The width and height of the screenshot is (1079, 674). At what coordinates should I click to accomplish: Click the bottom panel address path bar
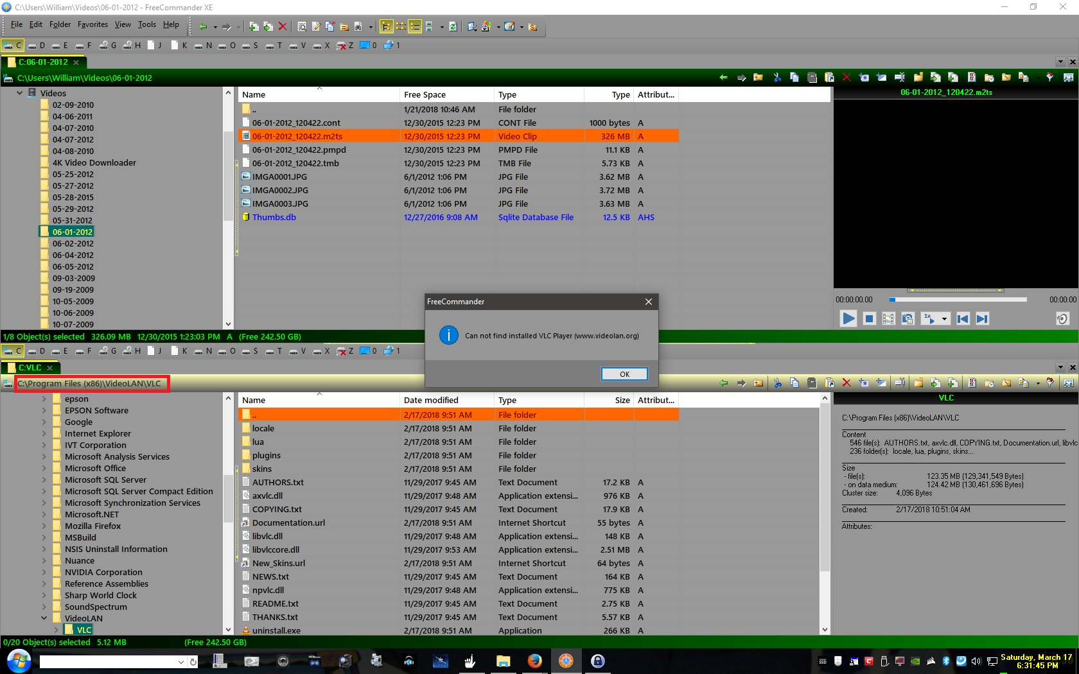tap(92, 383)
